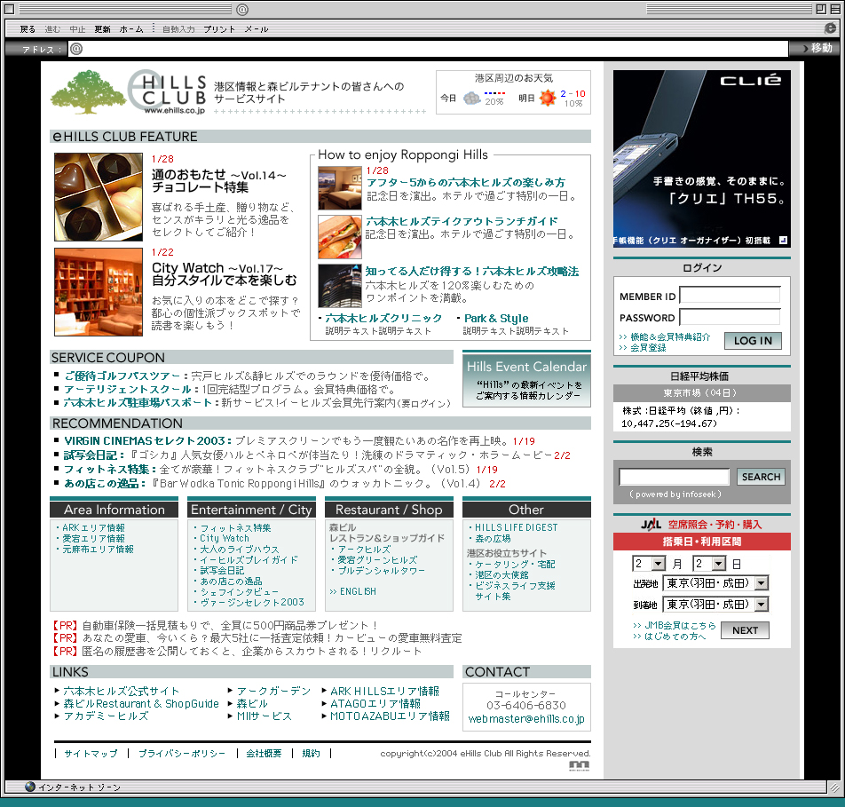Screen dimensions: 845x807
Task: Open HILLS LIFE DIGEST link
Action: pyautogui.click(x=517, y=527)
